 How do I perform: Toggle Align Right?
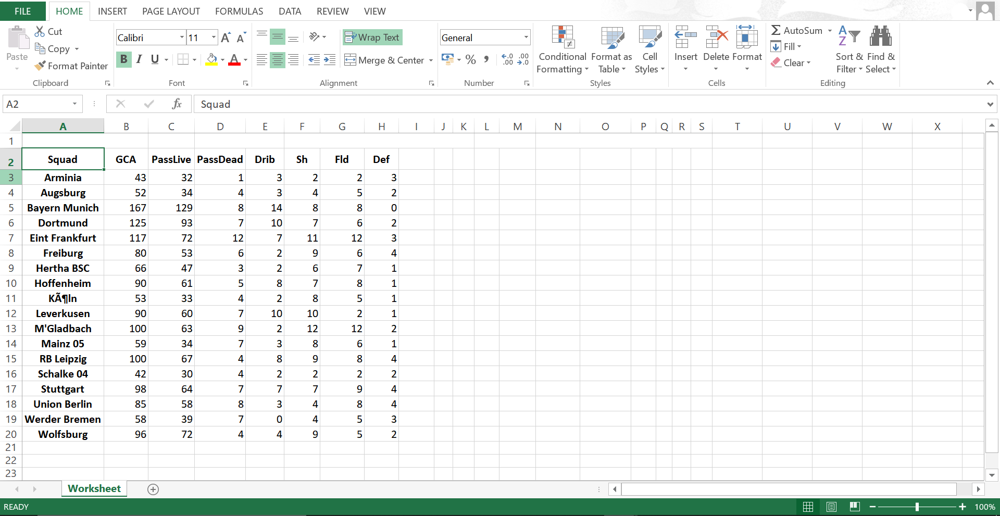coord(293,60)
